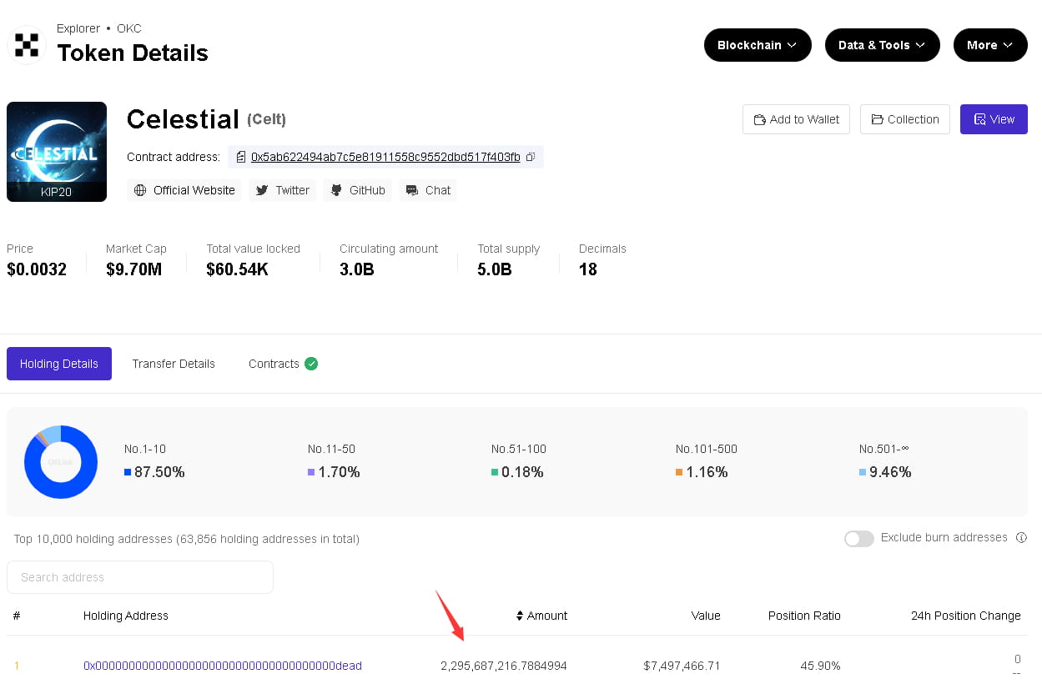The image size is (1042, 694).
Task: Open the GitHub link
Action: point(357,190)
